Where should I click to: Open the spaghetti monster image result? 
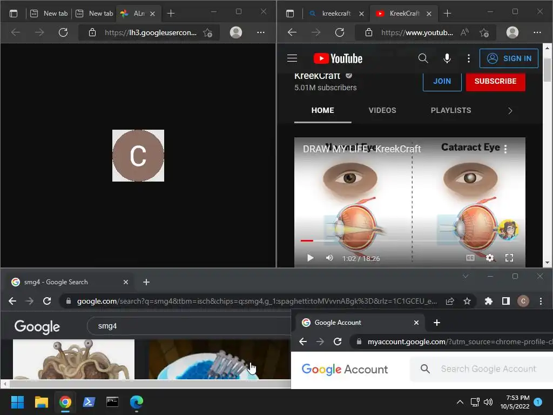[x=73, y=359]
